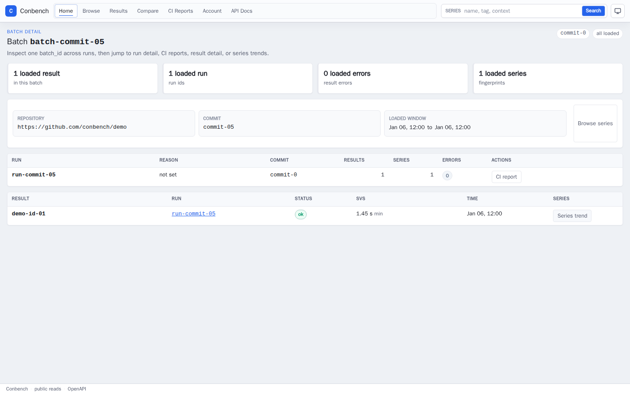Screen dimensions: 630x394
Task: Open API Docs in the navigation
Action: tap(241, 11)
